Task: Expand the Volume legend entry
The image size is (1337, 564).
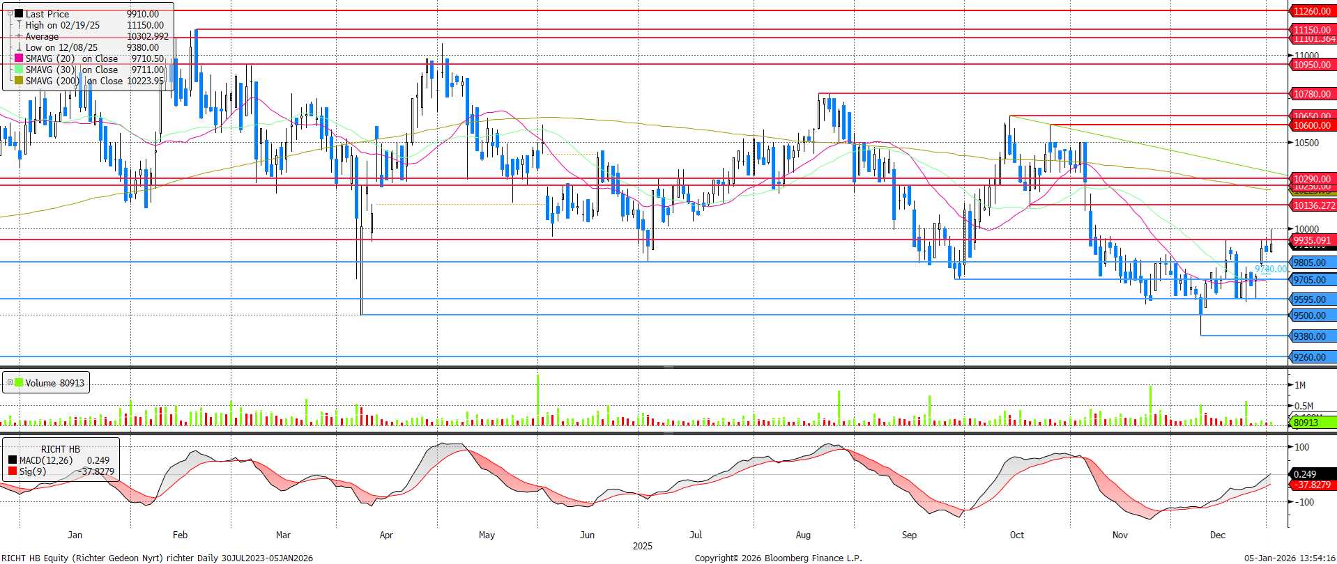Action: [10, 382]
